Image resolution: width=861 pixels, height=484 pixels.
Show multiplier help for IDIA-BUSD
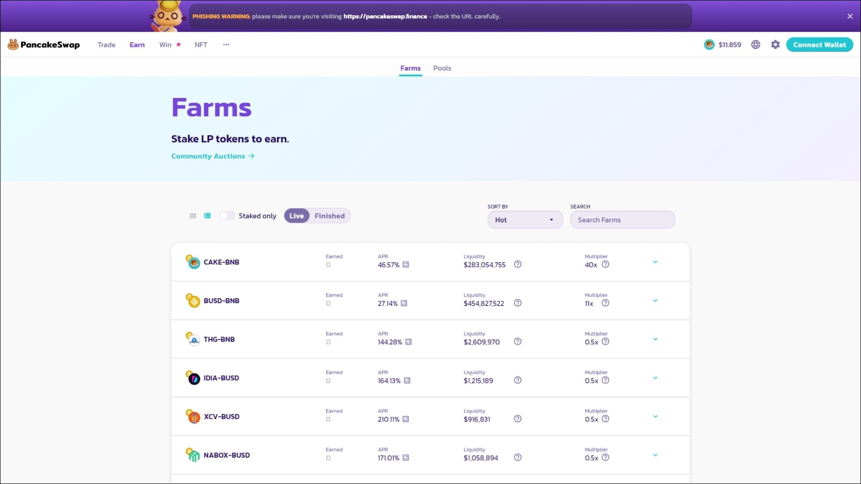coord(606,380)
